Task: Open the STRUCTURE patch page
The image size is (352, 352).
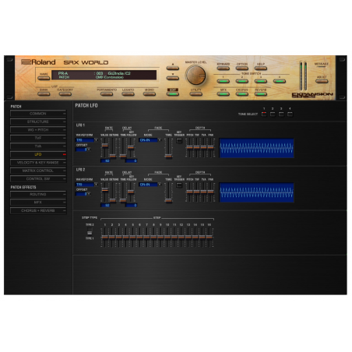Action: 38,121
